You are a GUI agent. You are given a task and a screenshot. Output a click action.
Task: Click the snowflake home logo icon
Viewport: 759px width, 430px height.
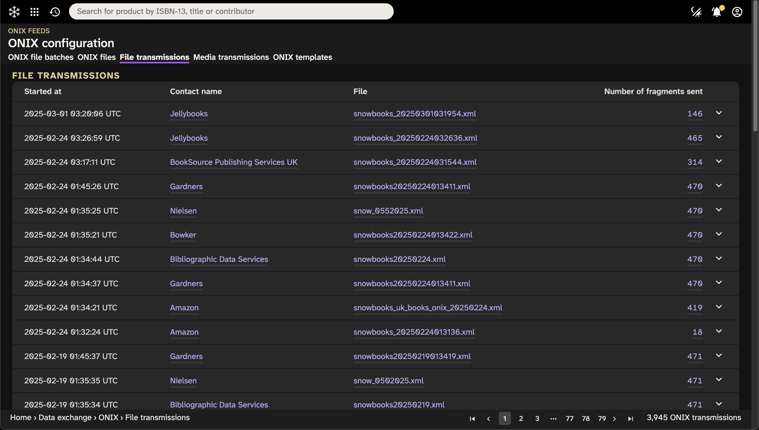click(14, 12)
